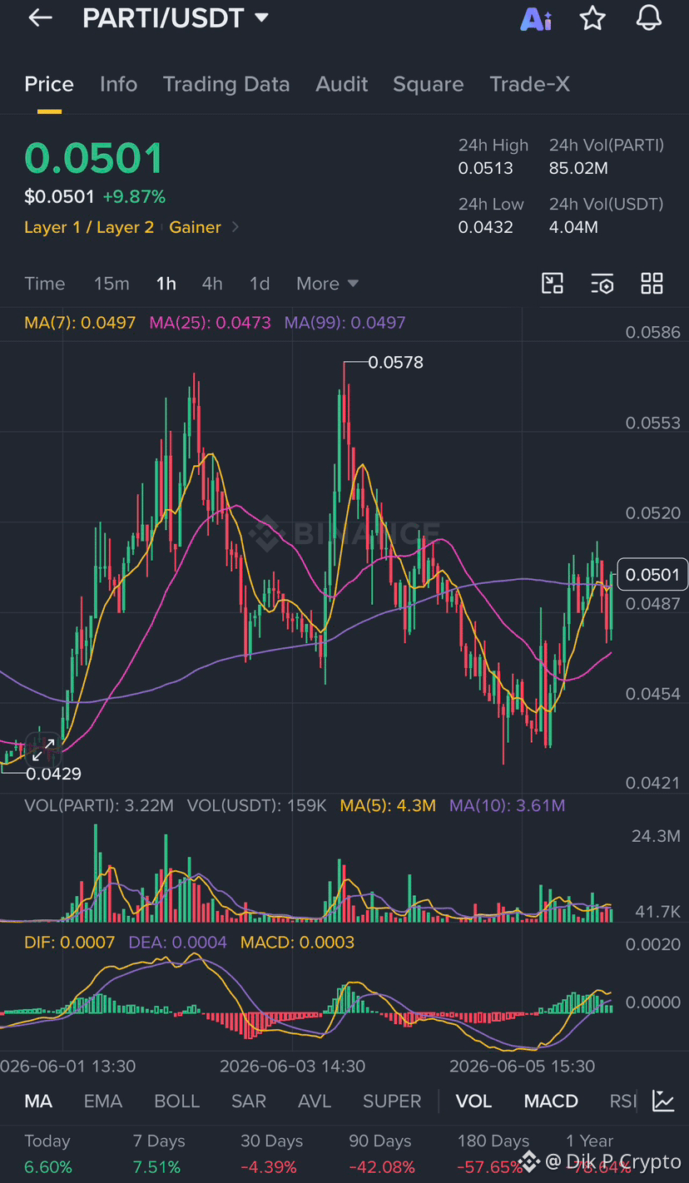Image resolution: width=689 pixels, height=1183 pixels.
Task: Open the Trade-X tab
Action: [x=530, y=84]
